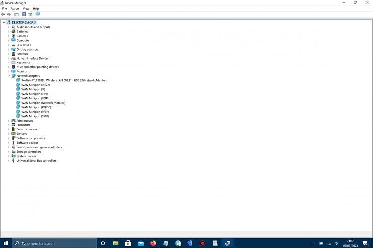The height and width of the screenshot is (248, 373).
Task: Select WAN Miniport (PPPOE) entry
Action: pos(36,107)
